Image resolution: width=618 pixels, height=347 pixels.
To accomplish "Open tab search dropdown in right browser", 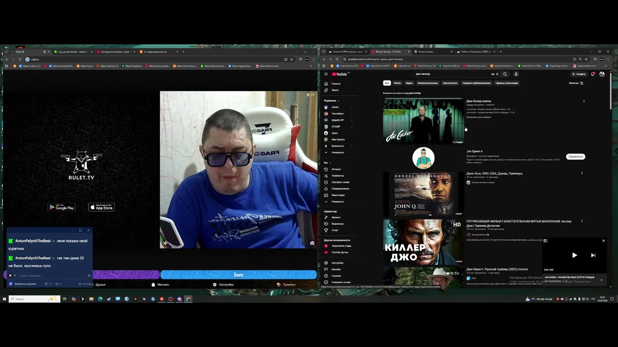I will (324, 52).
